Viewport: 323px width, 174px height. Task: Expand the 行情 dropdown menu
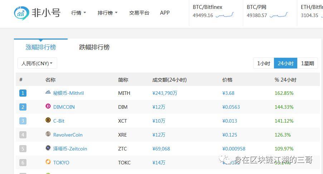click(x=78, y=13)
